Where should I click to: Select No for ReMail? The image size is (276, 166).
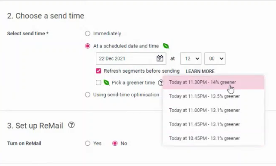tap(115, 143)
